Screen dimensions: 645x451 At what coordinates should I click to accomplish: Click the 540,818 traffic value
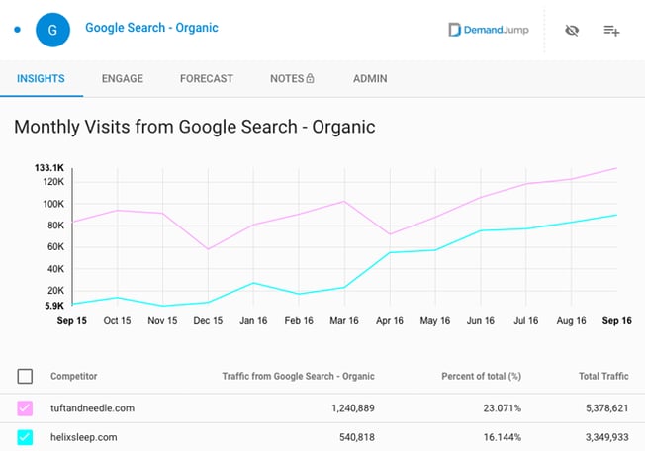tap(357, 437)
